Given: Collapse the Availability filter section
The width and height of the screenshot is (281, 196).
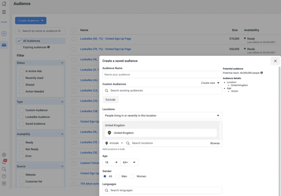Looking at the screenshot, I should tap(62, 134).
